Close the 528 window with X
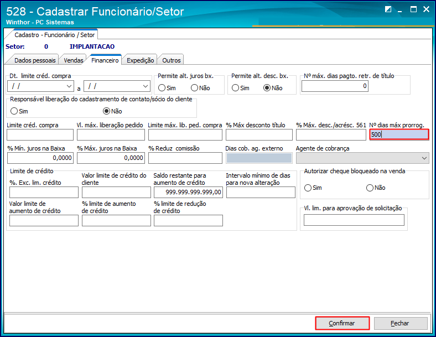 click(426, 9)
